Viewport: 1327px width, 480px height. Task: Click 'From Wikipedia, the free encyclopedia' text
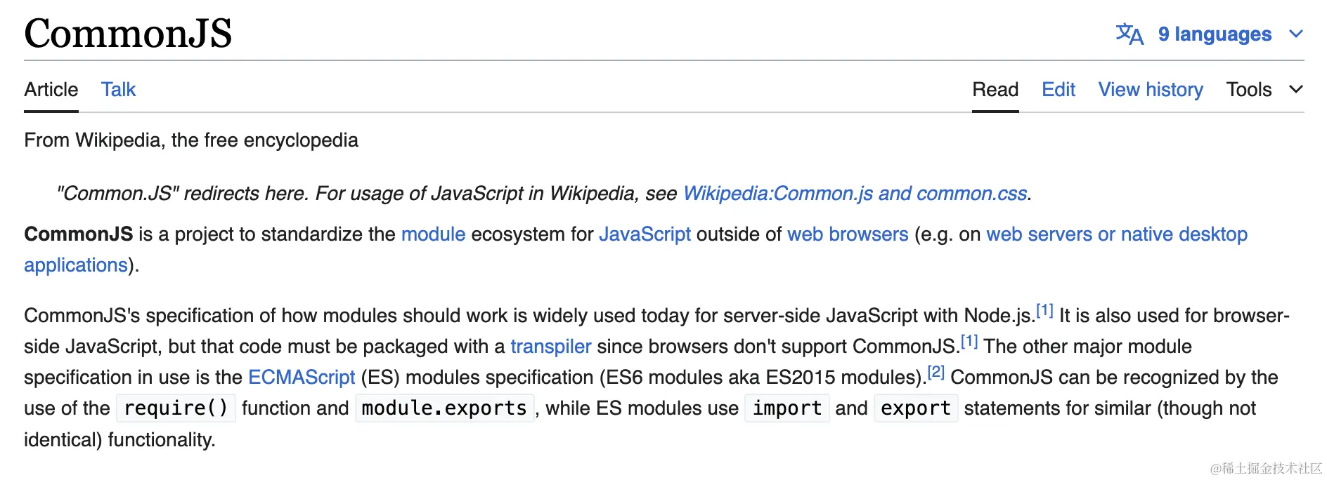point(191,140)
